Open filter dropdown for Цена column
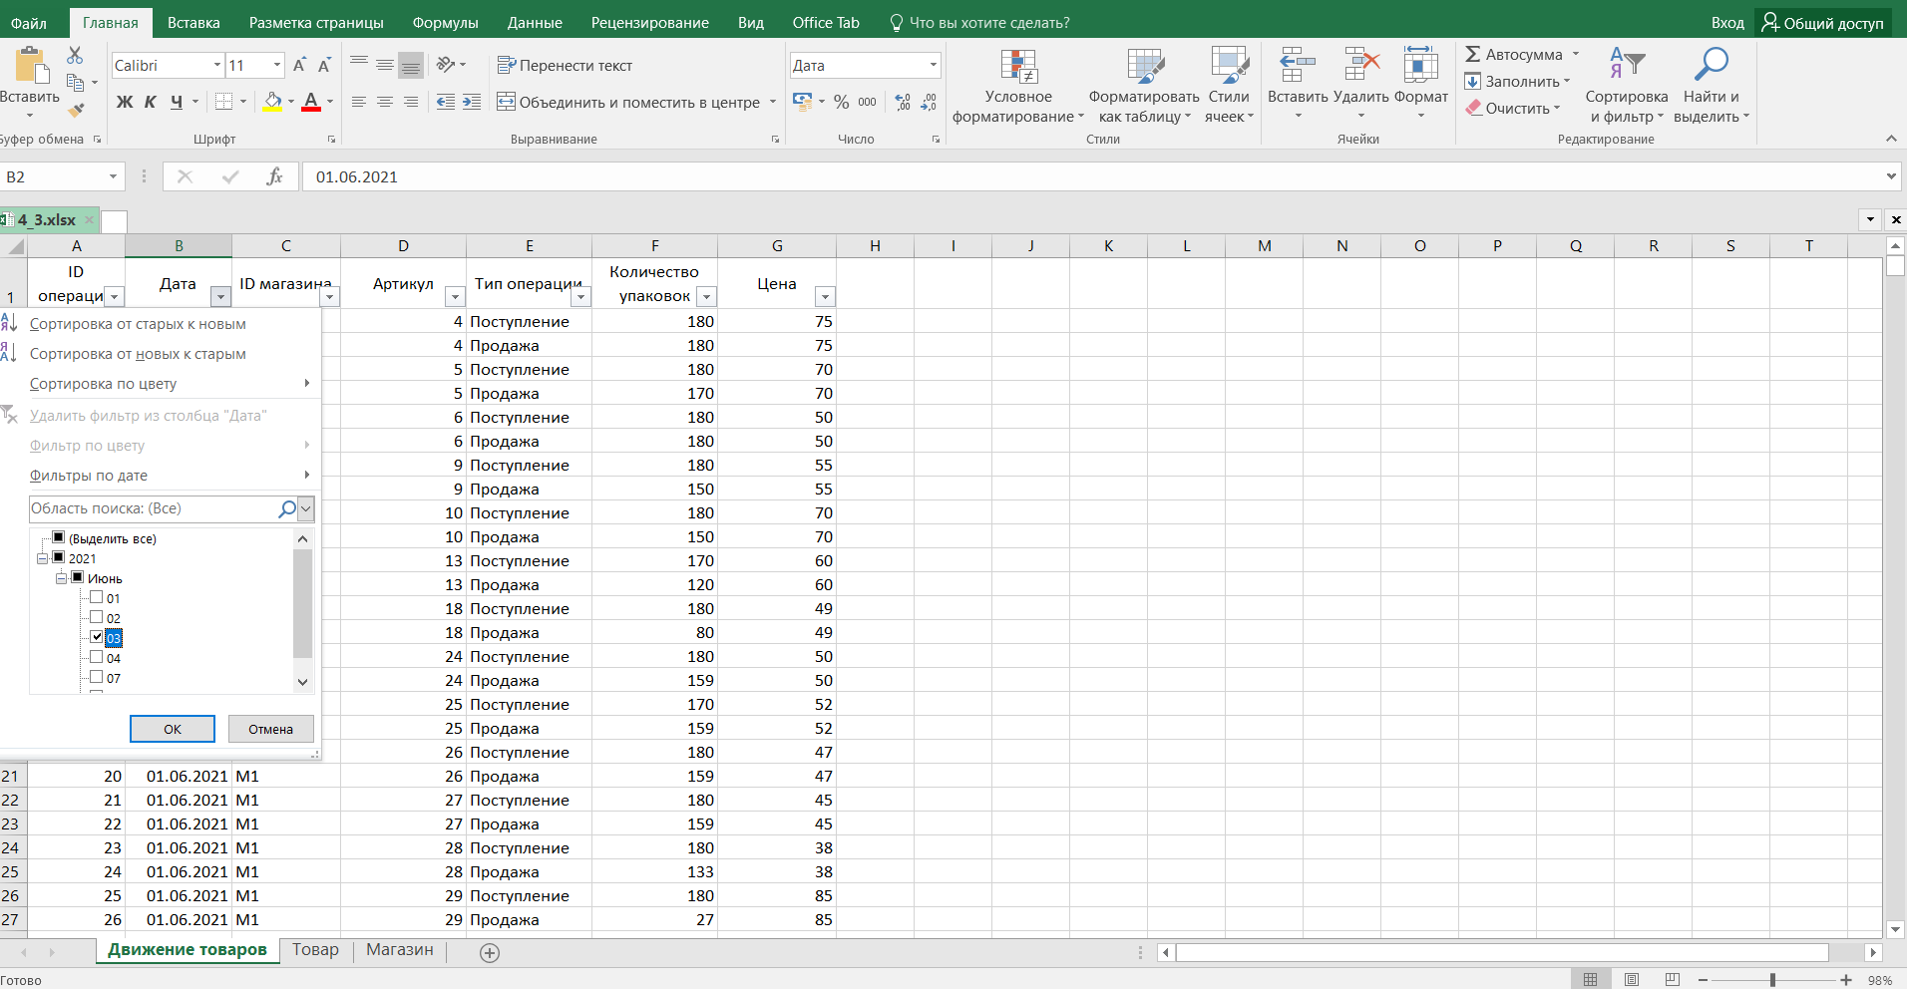 [x=825, y=297]
